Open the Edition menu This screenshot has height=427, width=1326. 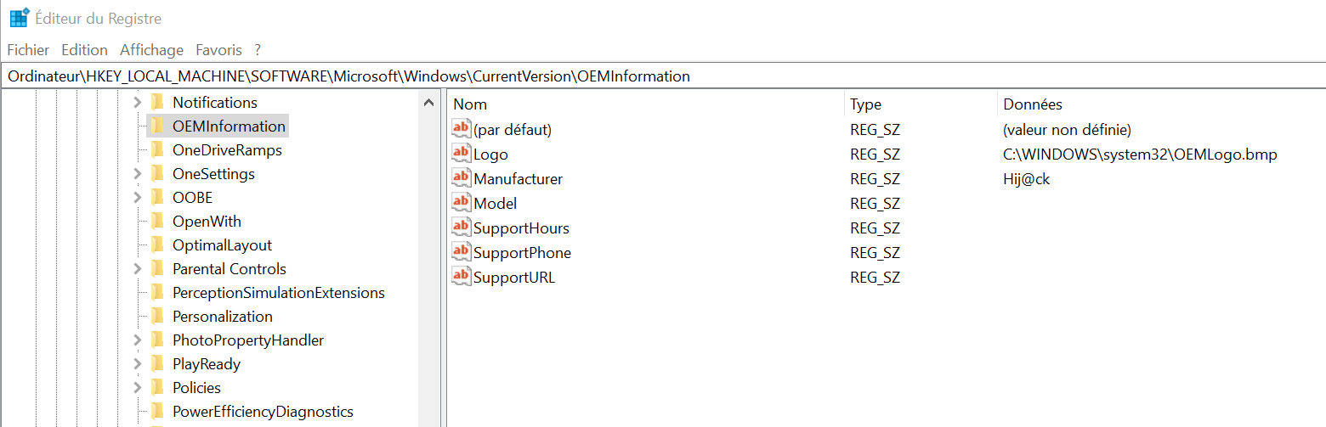tap(85, 50)
